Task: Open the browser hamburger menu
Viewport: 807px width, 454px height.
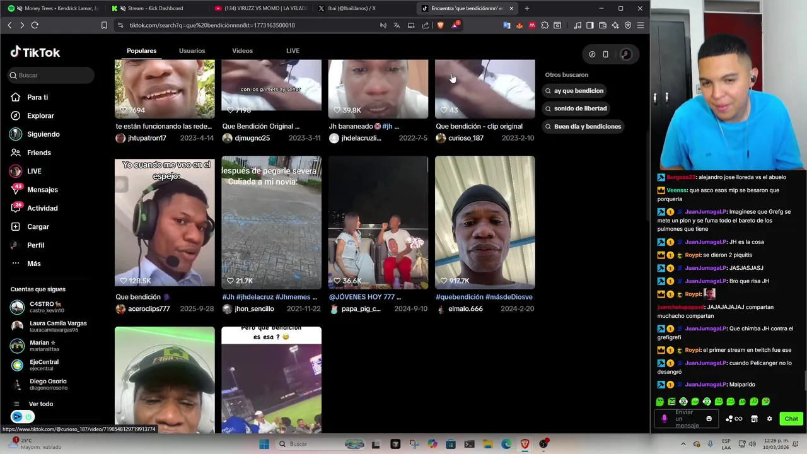Action: point(641,25)
